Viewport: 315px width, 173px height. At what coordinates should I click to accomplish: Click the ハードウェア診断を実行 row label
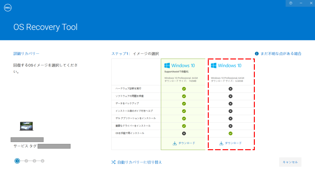(129, 89)
